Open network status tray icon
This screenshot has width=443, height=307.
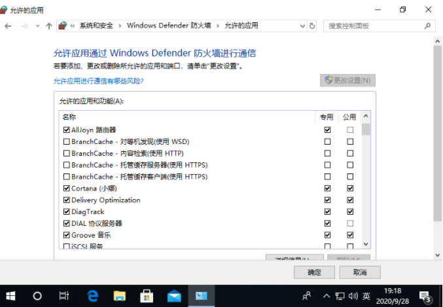[x=340, y=296]
